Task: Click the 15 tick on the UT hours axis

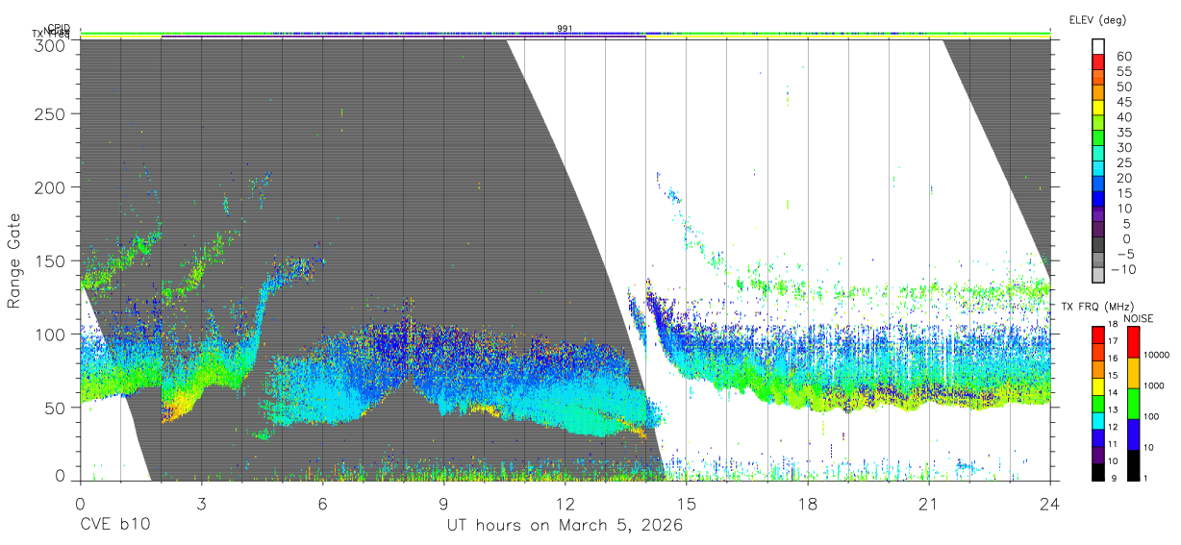Action: [x=686, y=503]
